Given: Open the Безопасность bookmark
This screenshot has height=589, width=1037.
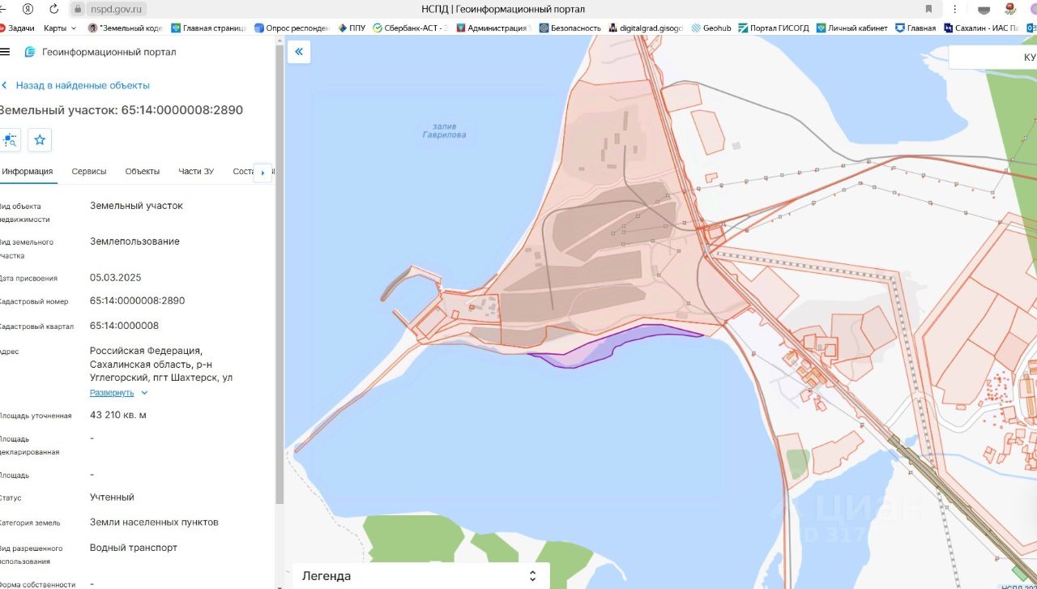Looking at the screenshot, I should tap(570, 28).
